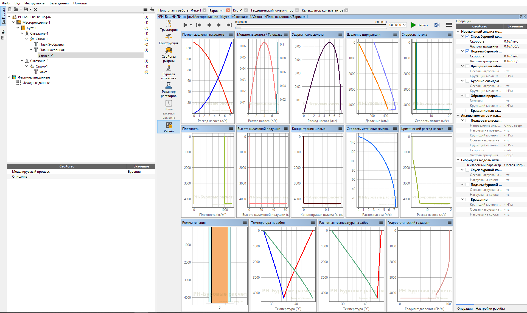Open the Лог side panel tab
Viewport: 527px width, 313px height.
point(3,34)
